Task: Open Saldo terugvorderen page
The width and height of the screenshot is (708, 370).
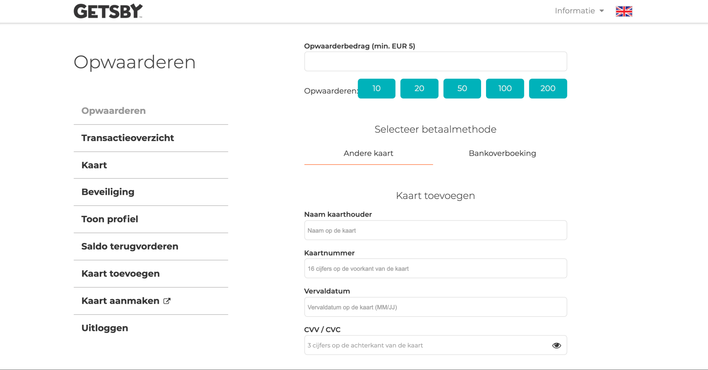Action: (x=130, y=247)
